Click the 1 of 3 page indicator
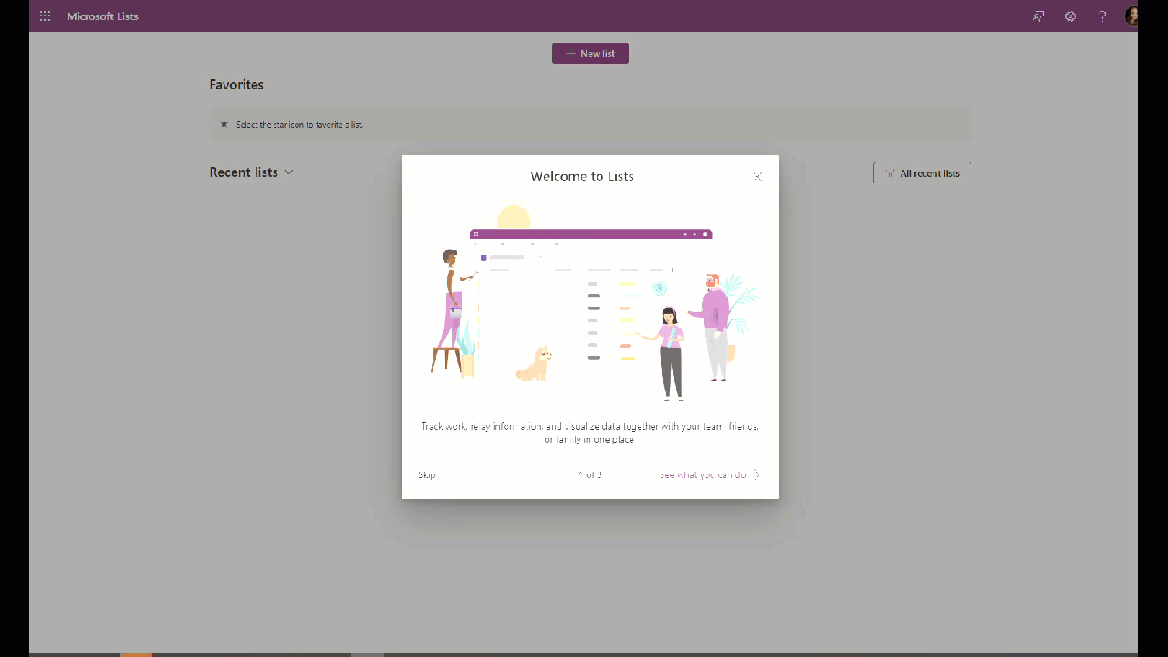Viewport: 1168px width, 657px height. tap(590, 474)
